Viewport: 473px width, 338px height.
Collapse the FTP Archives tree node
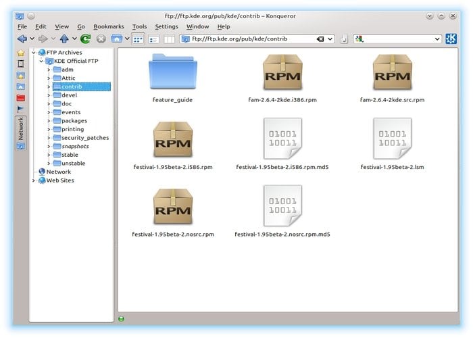point(34,53)
